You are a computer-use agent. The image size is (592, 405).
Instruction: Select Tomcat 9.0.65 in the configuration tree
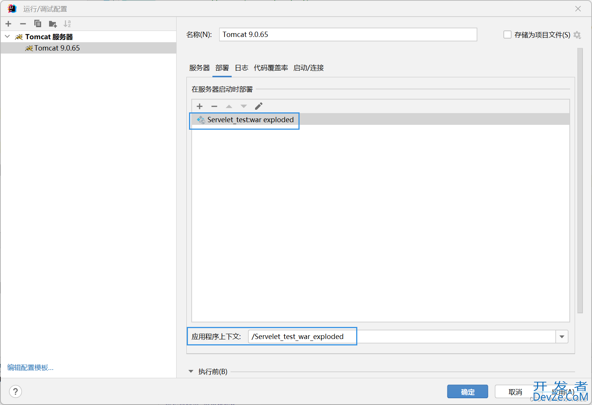click(89, 48)
